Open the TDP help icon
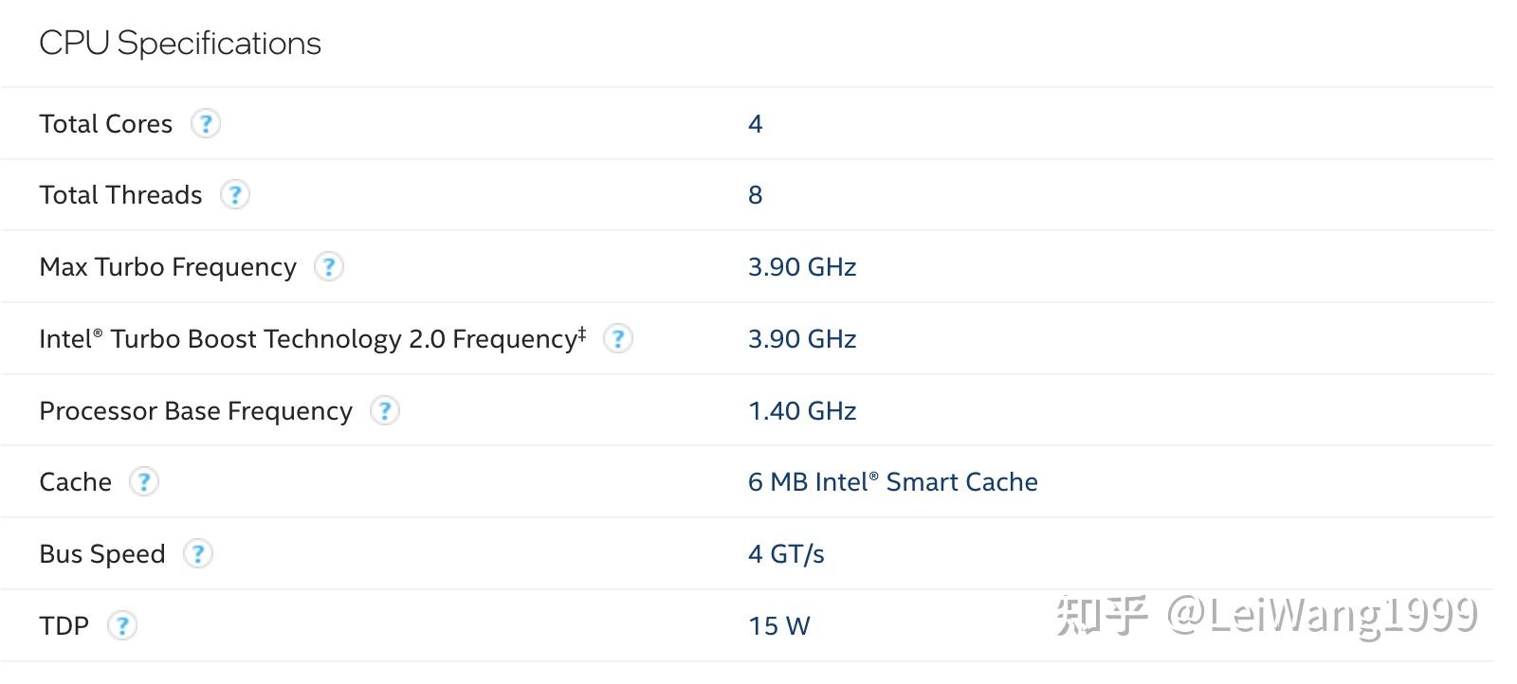 (x=121, y=626)
